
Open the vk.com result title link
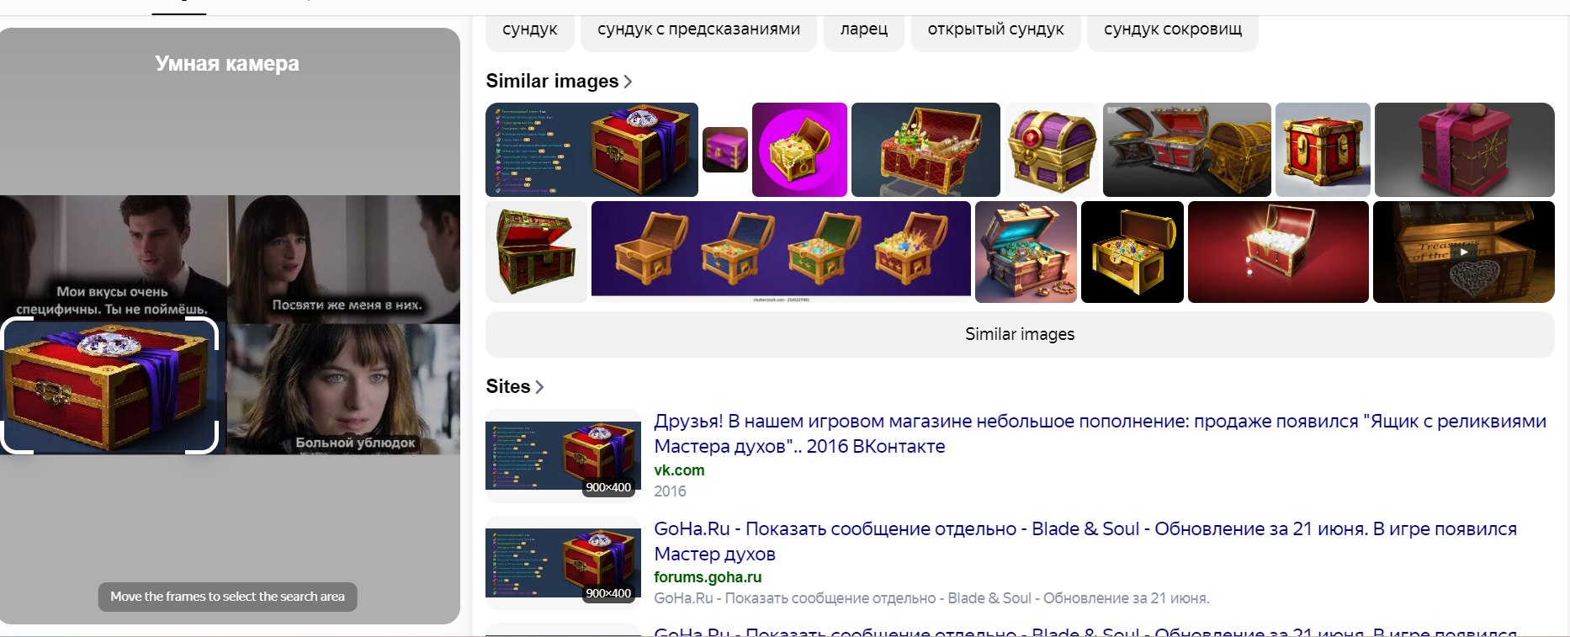click(1100, 433)
